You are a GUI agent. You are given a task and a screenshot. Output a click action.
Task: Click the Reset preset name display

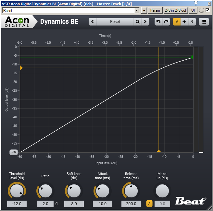115,22
